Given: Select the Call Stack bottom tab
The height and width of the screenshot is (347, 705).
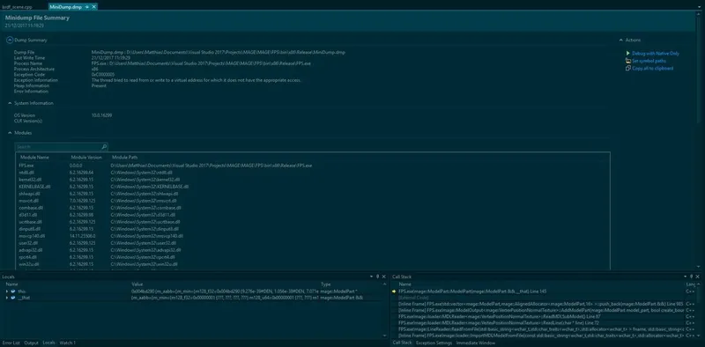Looking at the screenshot, I should (x=402, y=343).
